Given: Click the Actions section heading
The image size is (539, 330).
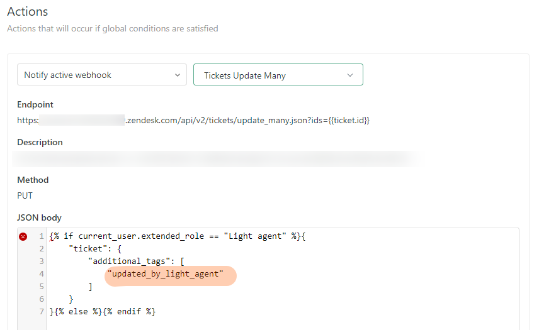Looking at the screenshot, I should [x=28, y=11].
